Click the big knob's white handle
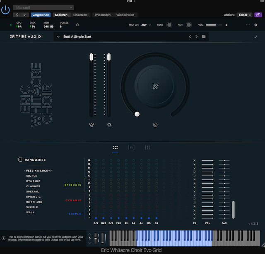This screenshot has width=265, height=254. pyautogui.click(x=137, y=114)
